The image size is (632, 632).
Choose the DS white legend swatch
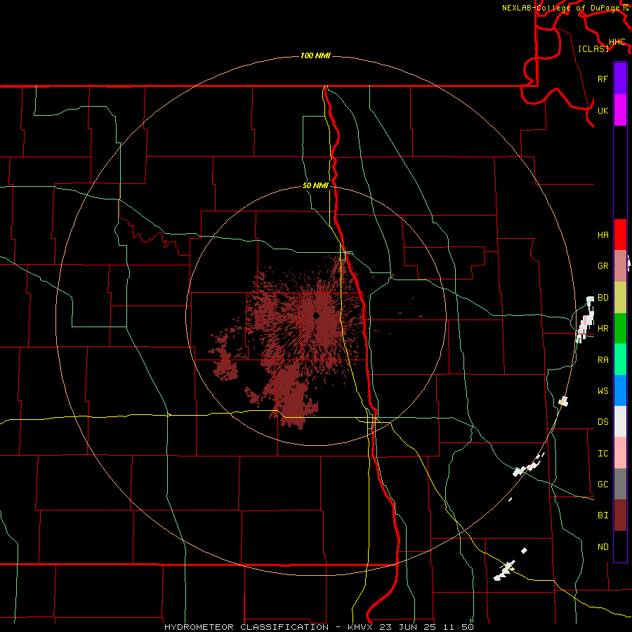click(620, 421)
